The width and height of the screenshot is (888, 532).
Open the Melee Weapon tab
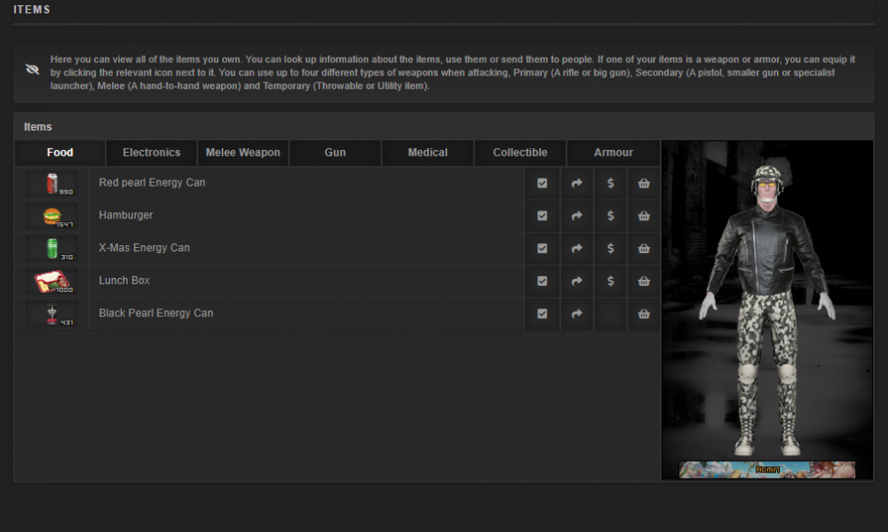(x=243, y=153)
